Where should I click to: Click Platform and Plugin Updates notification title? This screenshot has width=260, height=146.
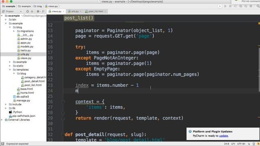coord(212,131)
